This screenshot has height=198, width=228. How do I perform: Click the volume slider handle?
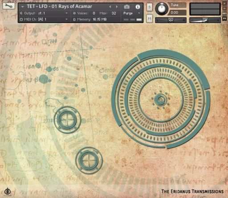(x=205, y=20)
